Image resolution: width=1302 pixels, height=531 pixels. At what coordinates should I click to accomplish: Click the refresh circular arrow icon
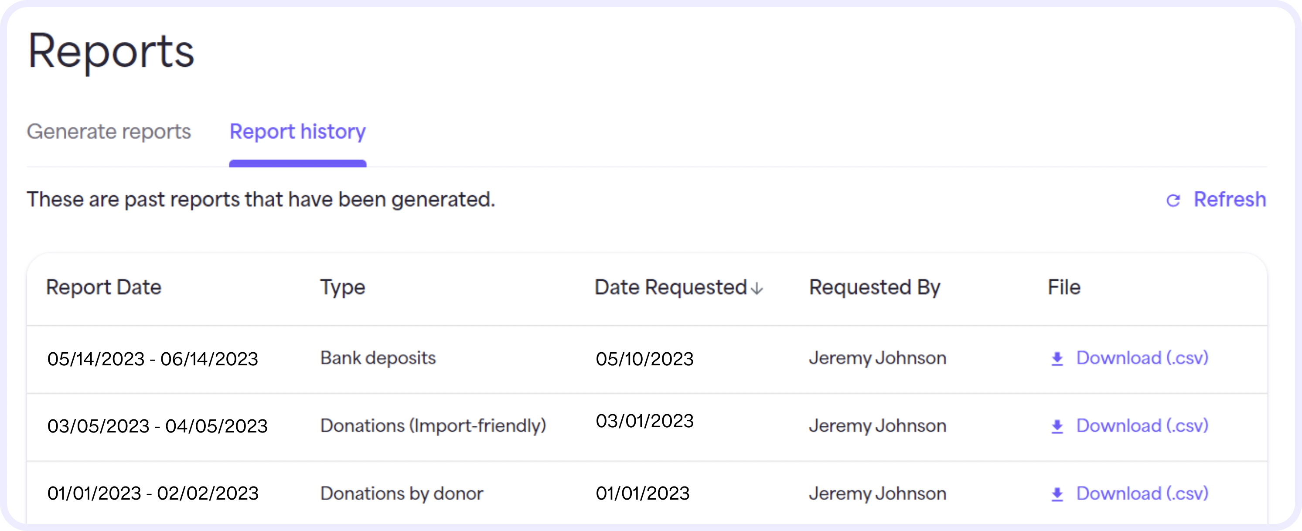pyautogui.click(x=1172, y=201)
